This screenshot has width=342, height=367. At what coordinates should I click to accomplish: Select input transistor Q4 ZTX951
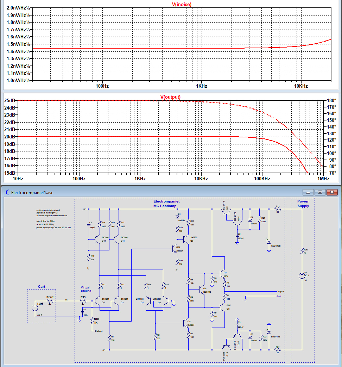pos(98,301)
